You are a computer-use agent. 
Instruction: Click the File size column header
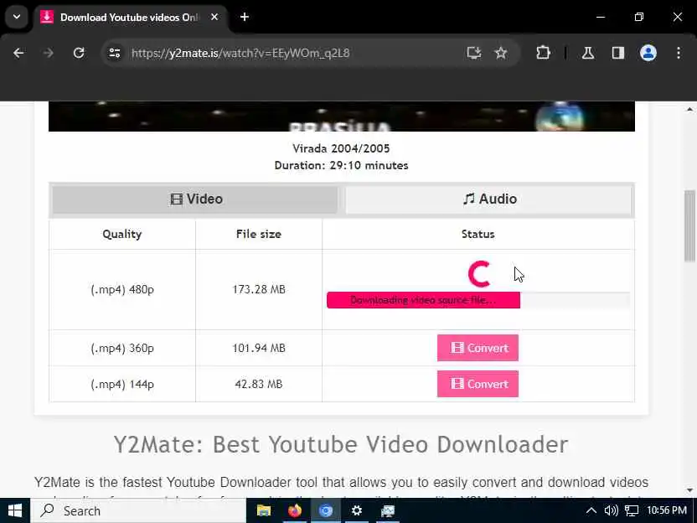(259, 234)
